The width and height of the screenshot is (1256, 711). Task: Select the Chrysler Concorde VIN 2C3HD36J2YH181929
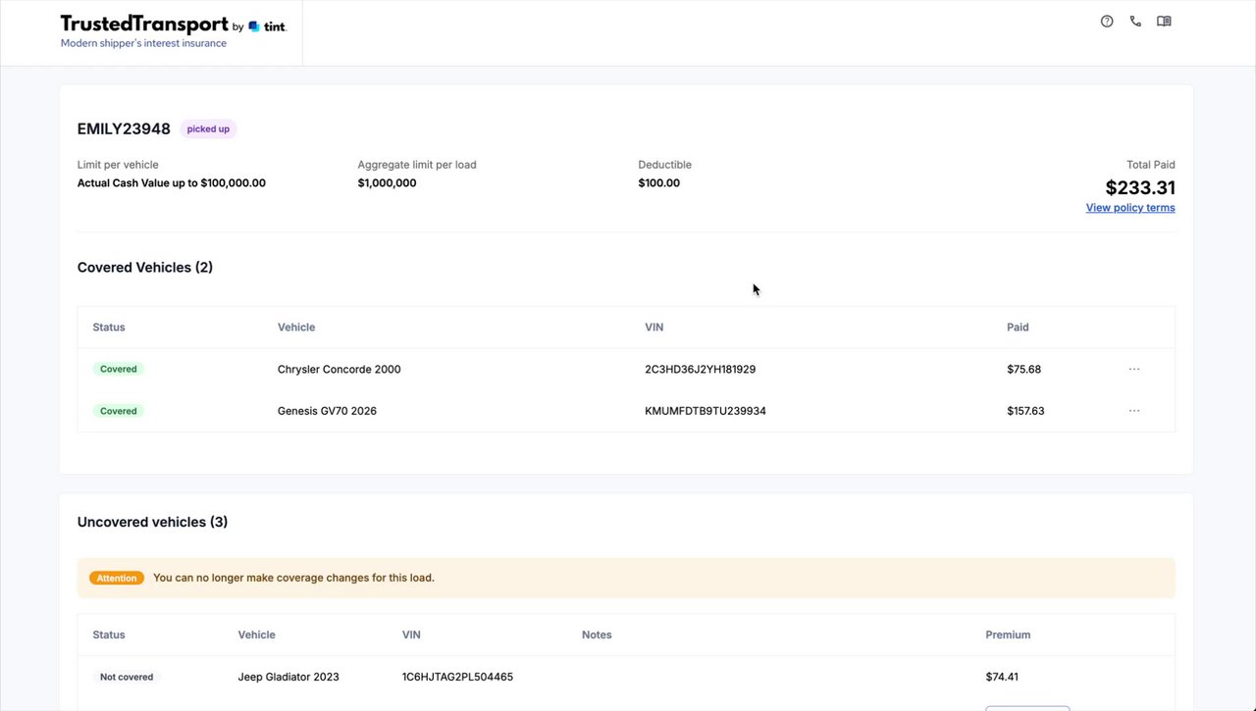click(700, 370)
